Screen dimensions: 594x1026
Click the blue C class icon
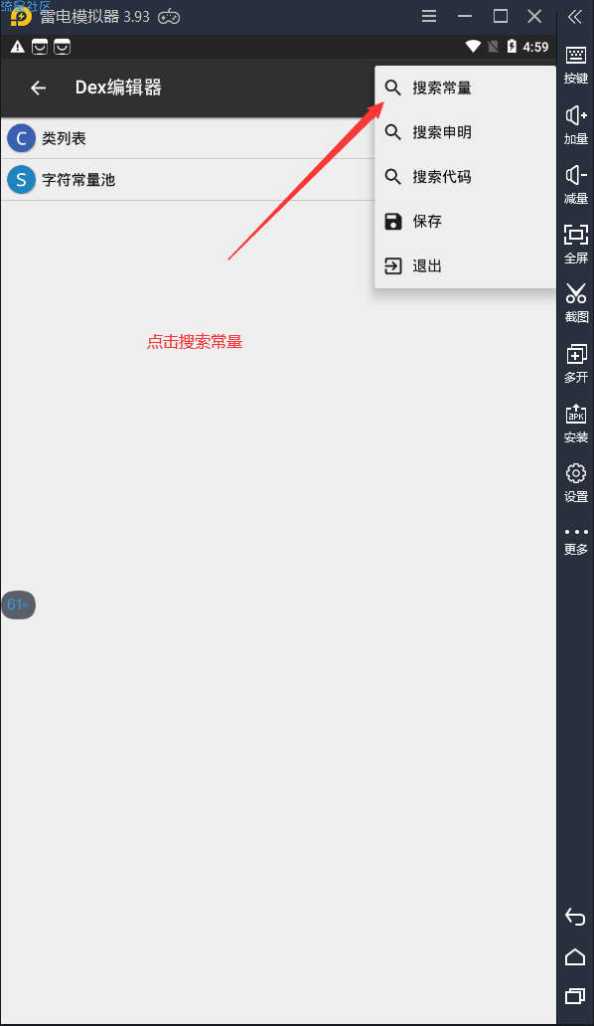click(21, 138)
